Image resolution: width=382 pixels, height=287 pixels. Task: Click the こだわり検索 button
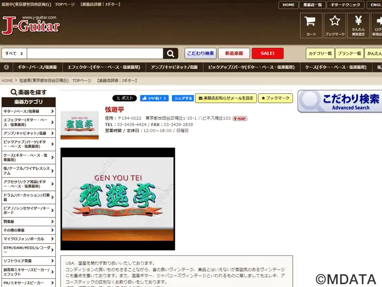coord(201,54)
